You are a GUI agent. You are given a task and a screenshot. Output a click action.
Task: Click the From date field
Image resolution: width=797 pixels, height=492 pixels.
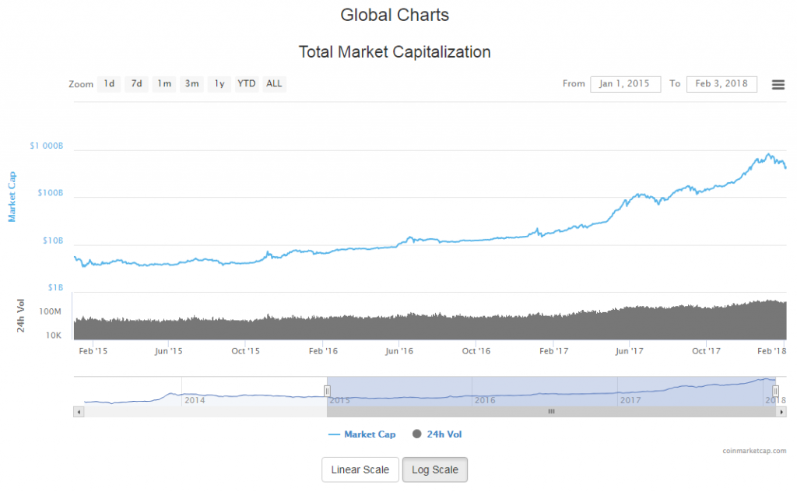(625, 84)
